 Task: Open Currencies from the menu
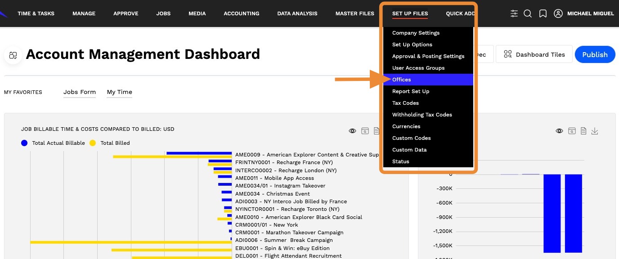point(428,126)
